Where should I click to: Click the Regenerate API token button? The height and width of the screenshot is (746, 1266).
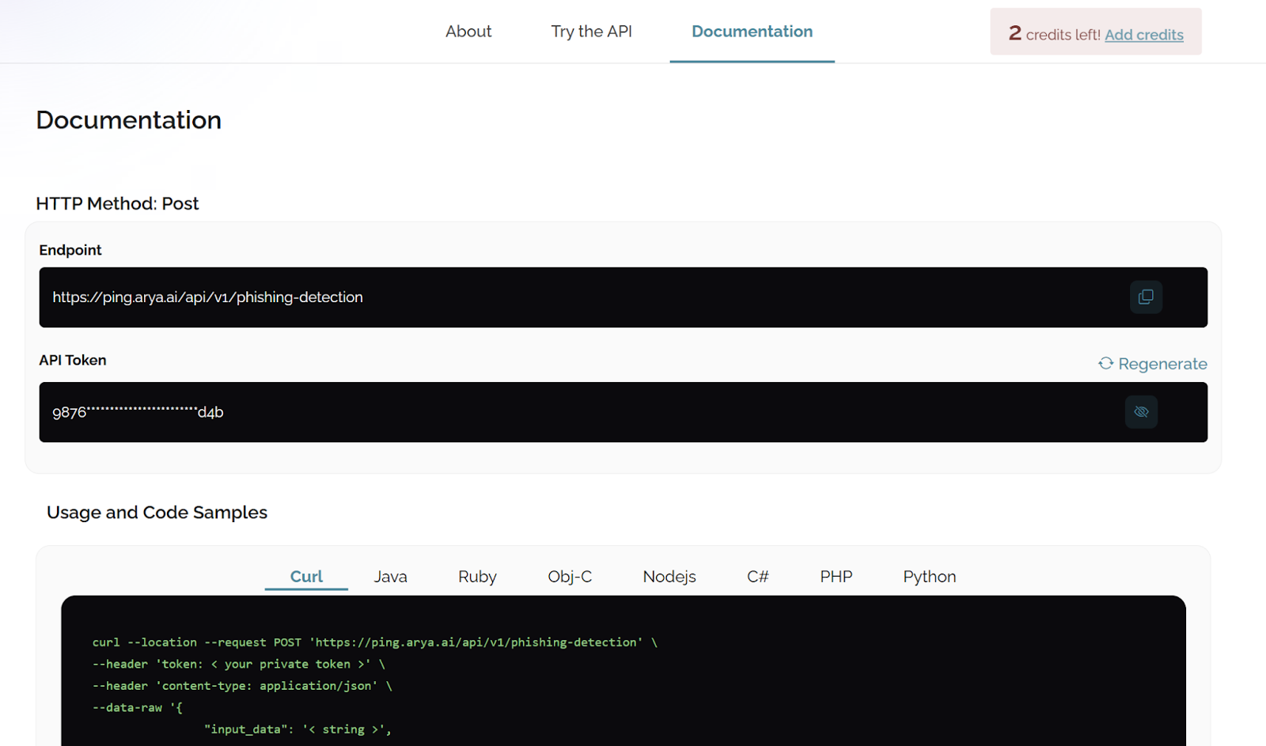tap(1152, 364)
